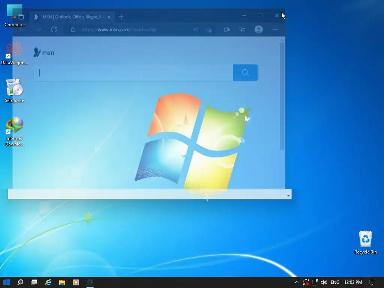
Task: Open the Edge profile avatar
Action: 259,29
